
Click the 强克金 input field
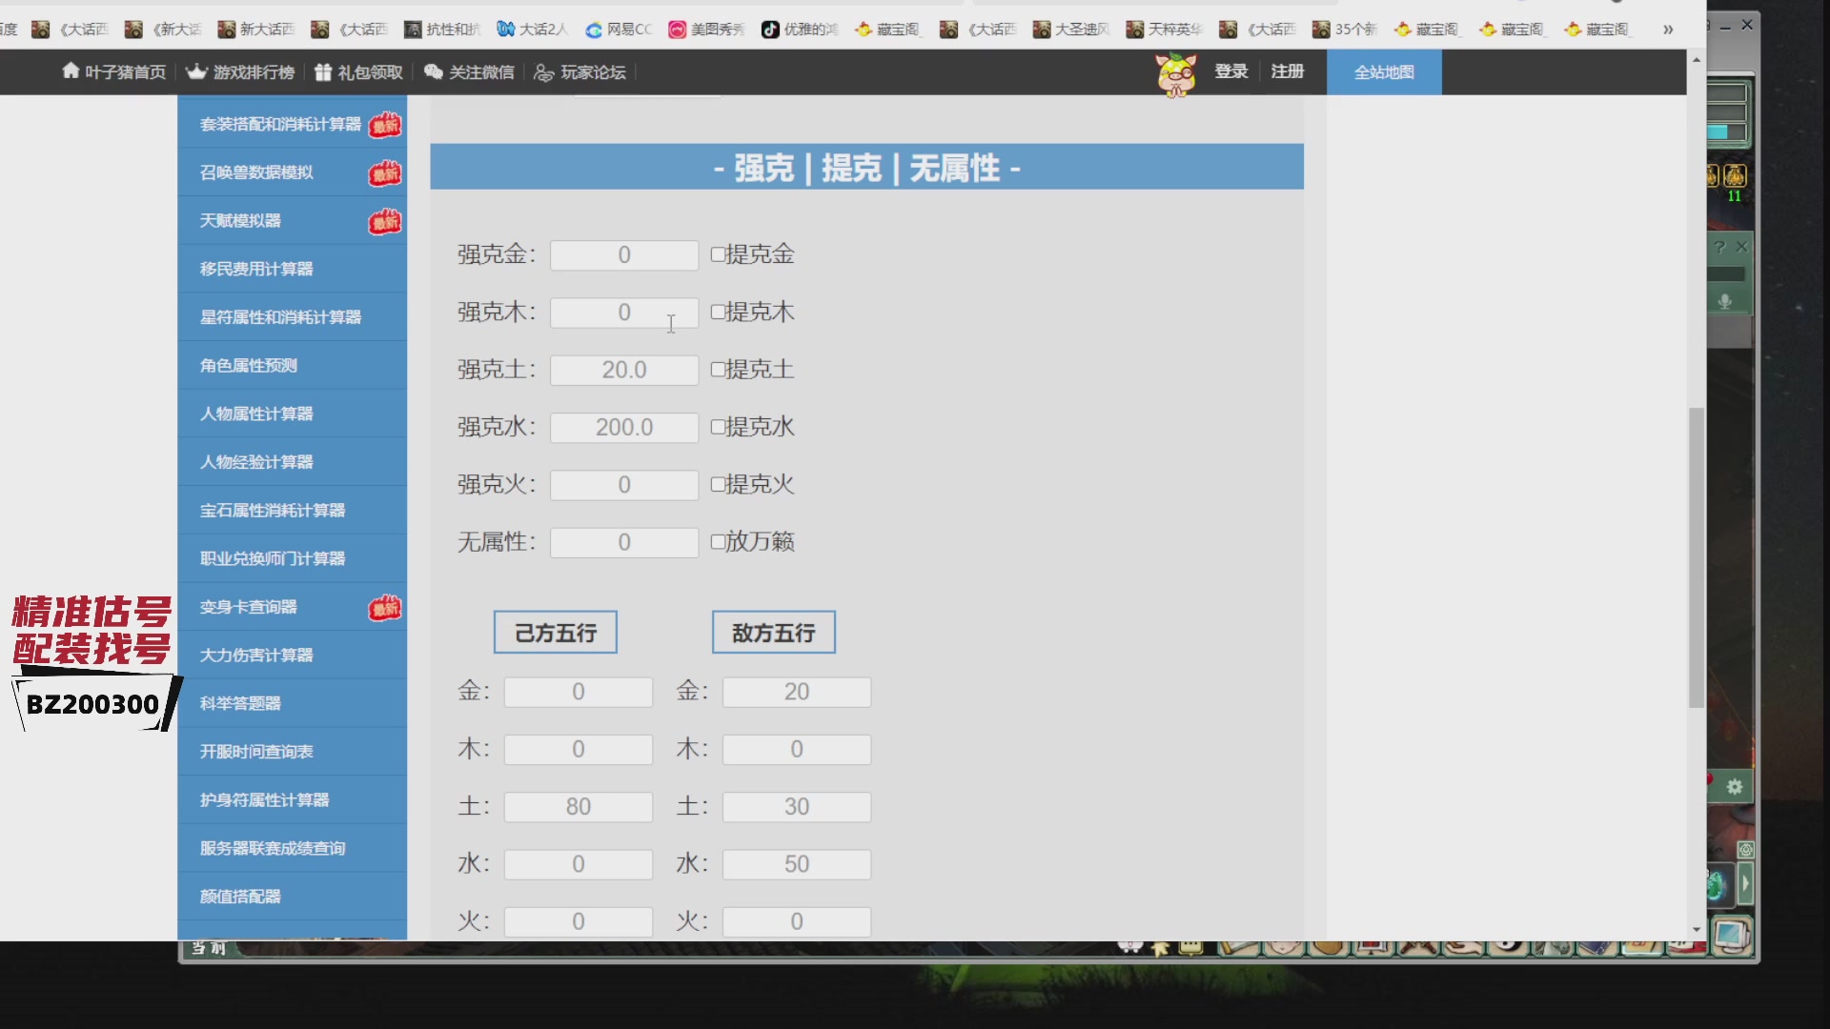(x=623, y=254)
